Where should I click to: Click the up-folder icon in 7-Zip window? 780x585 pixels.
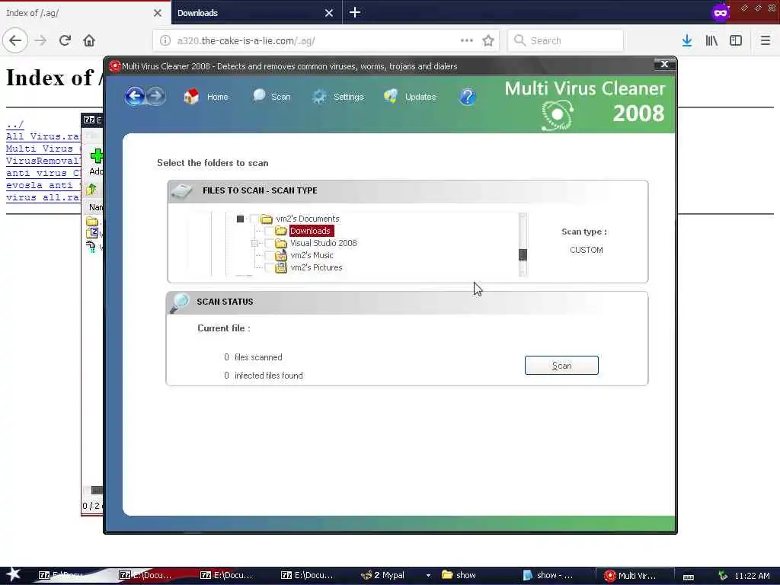[x=91, y=189]
